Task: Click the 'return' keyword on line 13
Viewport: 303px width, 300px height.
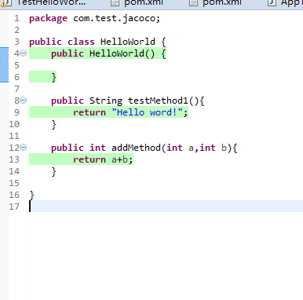Action: [89, 159]
